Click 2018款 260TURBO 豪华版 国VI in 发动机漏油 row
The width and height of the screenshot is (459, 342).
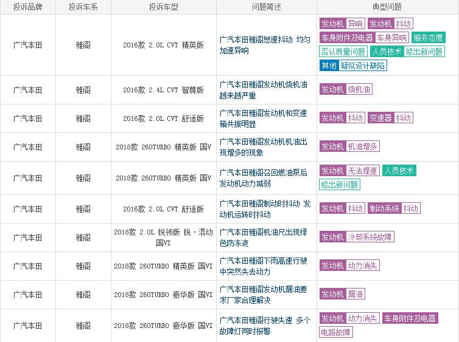(x=163, y=295)
